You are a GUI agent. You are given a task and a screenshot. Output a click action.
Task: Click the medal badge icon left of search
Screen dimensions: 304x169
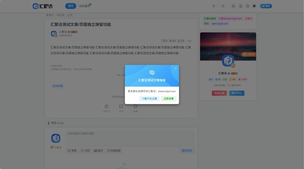click(x=214, y=6)
